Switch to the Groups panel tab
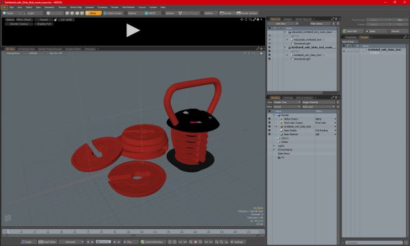Screen dimensions: 410x246 (x=364, y=37)
